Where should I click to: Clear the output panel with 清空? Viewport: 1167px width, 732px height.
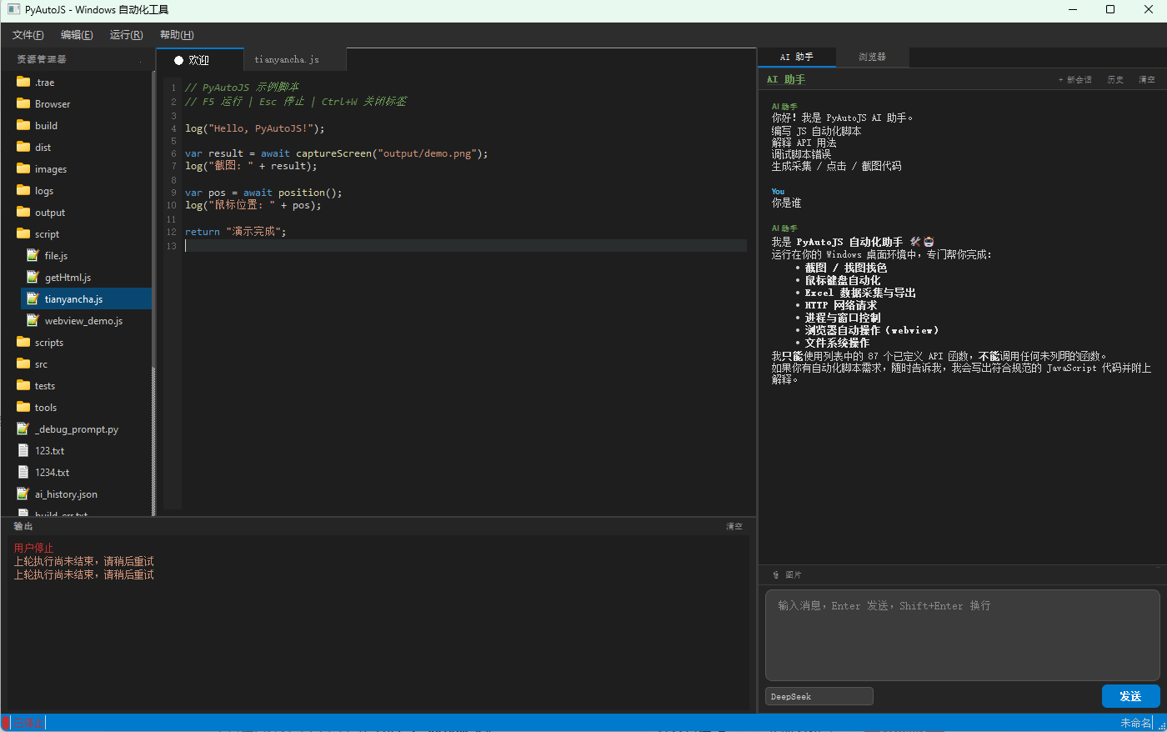[x=734, y=527]
